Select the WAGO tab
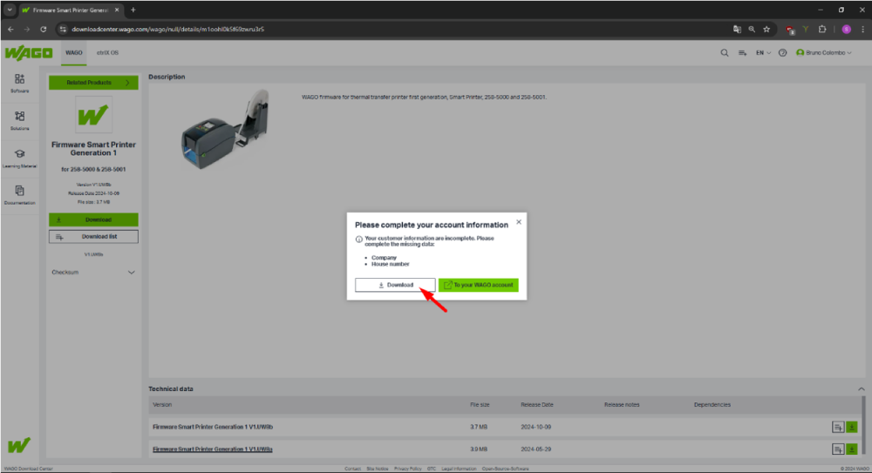Image resolution: width=872 pixels, height=473 pixels. 74,53
